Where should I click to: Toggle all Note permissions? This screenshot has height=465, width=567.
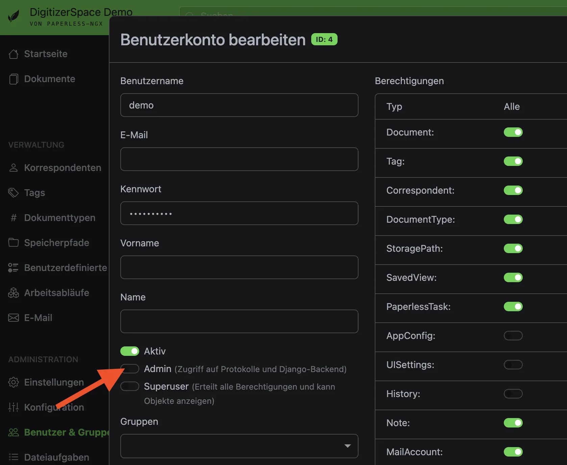[513, 423]
